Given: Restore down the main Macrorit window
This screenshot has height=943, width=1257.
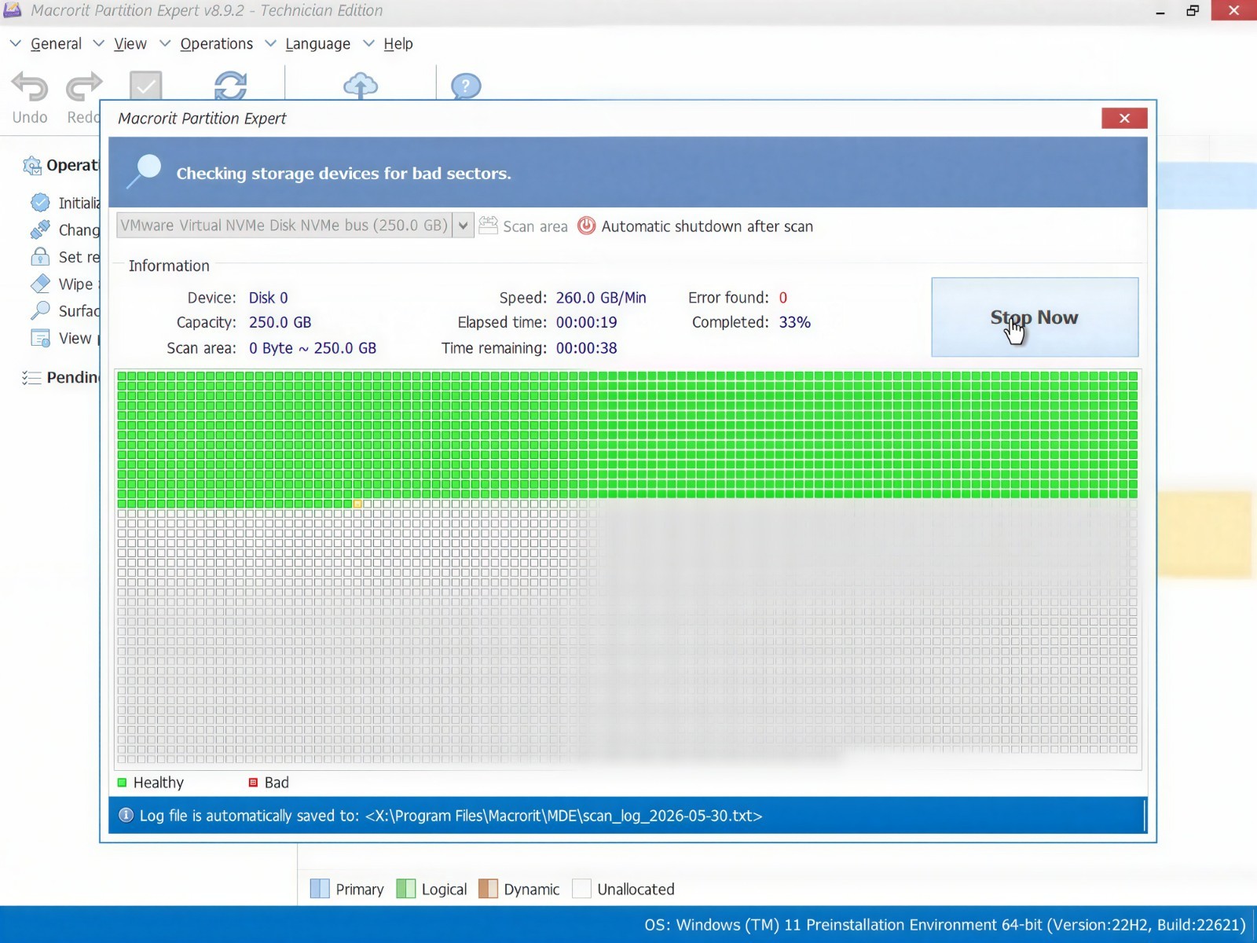Looking at the screenshot, I should pyautogui.click(x=1193, y=10).
